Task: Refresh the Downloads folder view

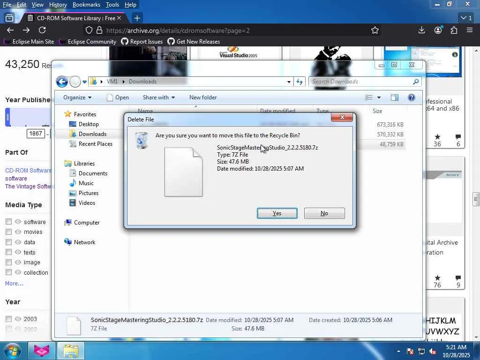Action: click(x=300, y=82)
